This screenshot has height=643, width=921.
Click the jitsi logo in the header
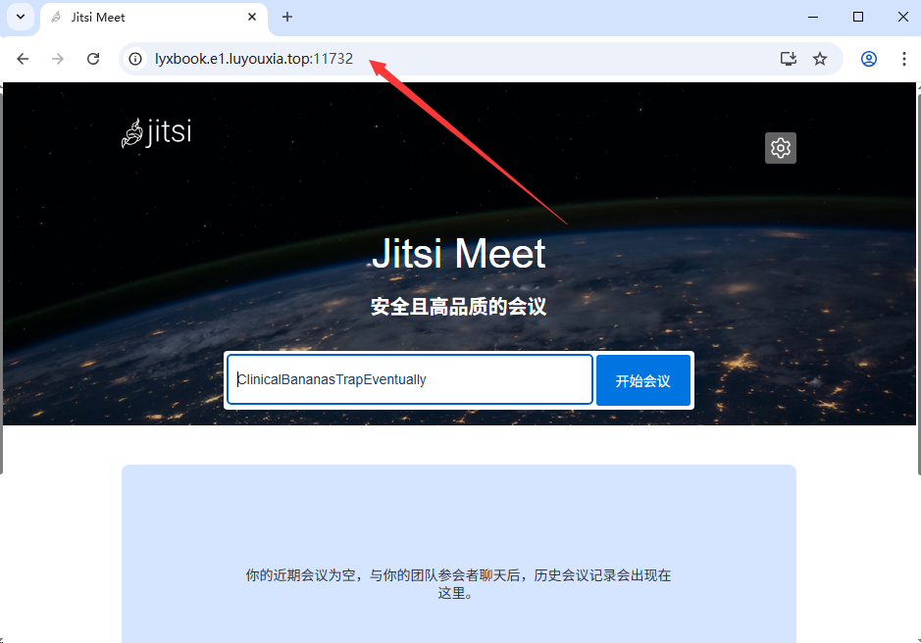156,132
